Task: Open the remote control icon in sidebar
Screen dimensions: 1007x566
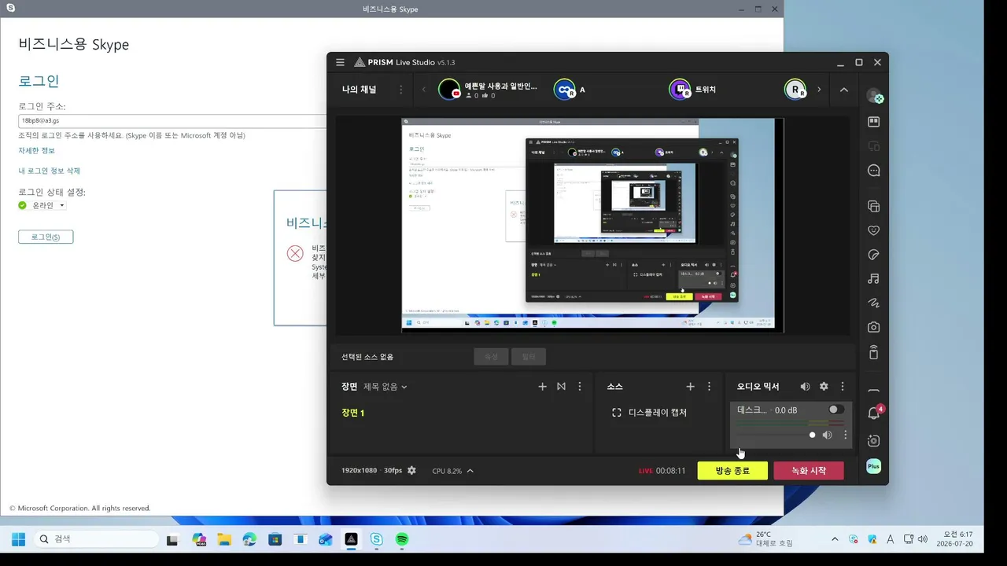Action: [x=873, y=352]
